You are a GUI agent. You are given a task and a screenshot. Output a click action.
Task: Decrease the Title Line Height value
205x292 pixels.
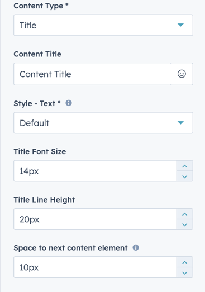185,224
